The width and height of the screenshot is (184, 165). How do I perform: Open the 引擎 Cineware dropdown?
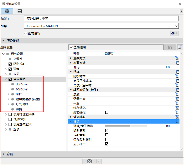(x=101, y=26)
